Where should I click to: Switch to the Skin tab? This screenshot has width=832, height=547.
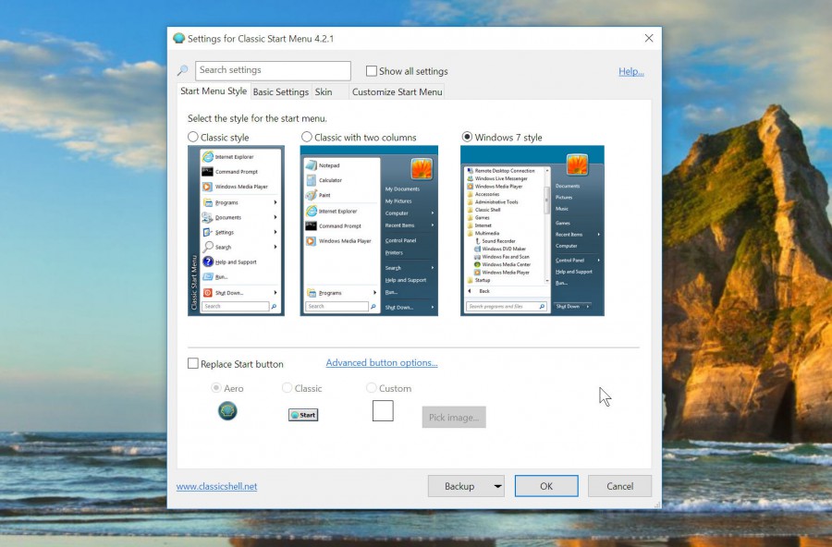coord(325,91)
